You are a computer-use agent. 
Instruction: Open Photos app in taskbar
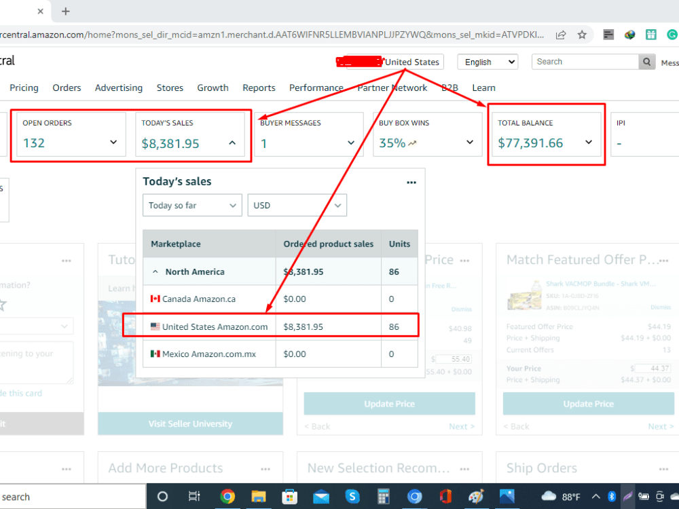coord(507,497)
